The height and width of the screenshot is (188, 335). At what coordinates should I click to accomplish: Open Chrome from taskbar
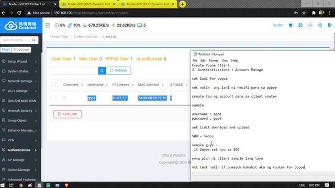pos(21,185)
